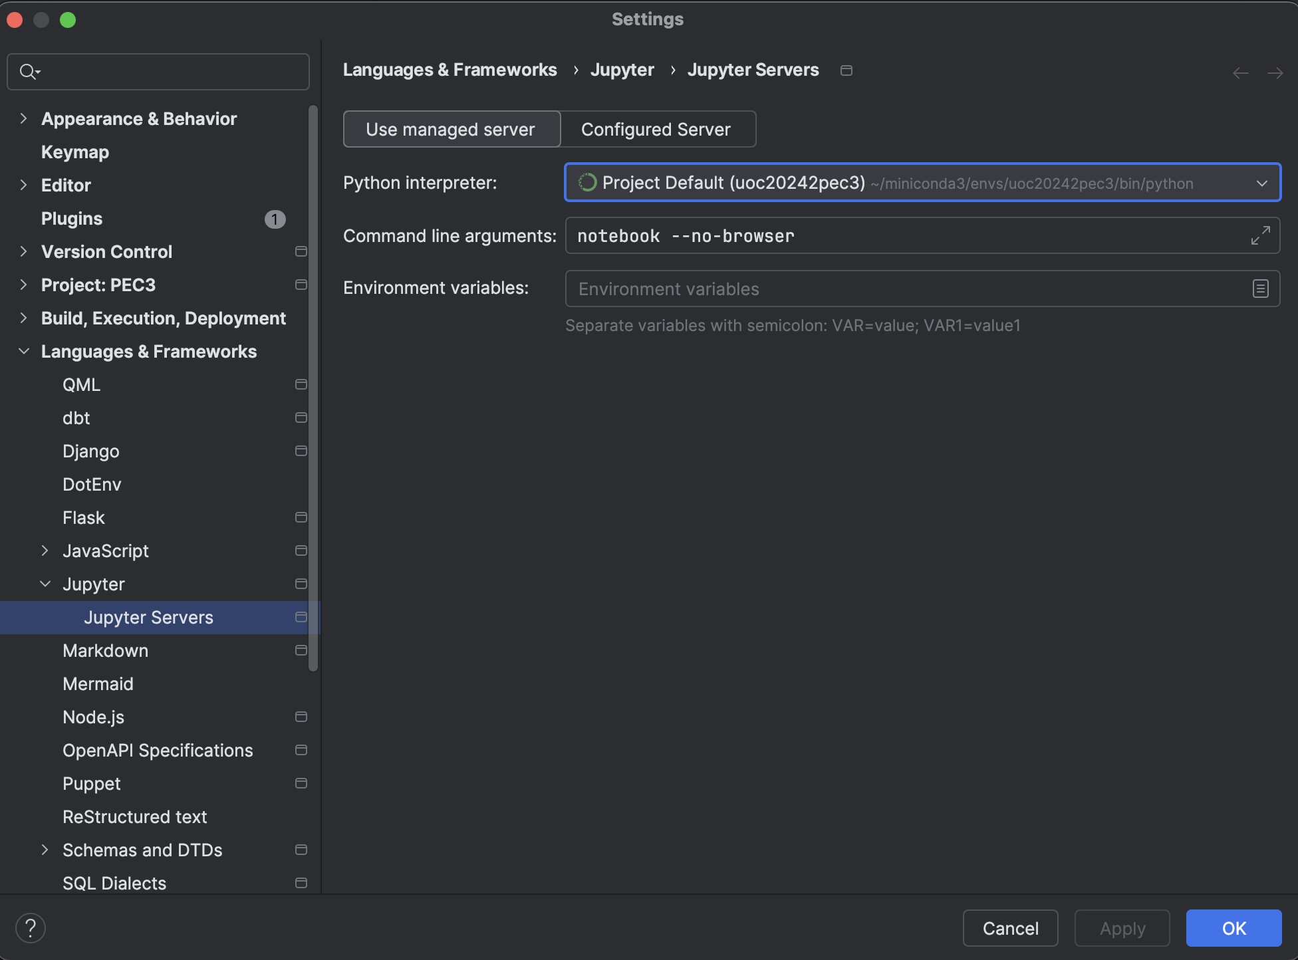1298x960 pixels.
Task: Click the project icon beside JavaScript
Action: (x=301, y=550)
